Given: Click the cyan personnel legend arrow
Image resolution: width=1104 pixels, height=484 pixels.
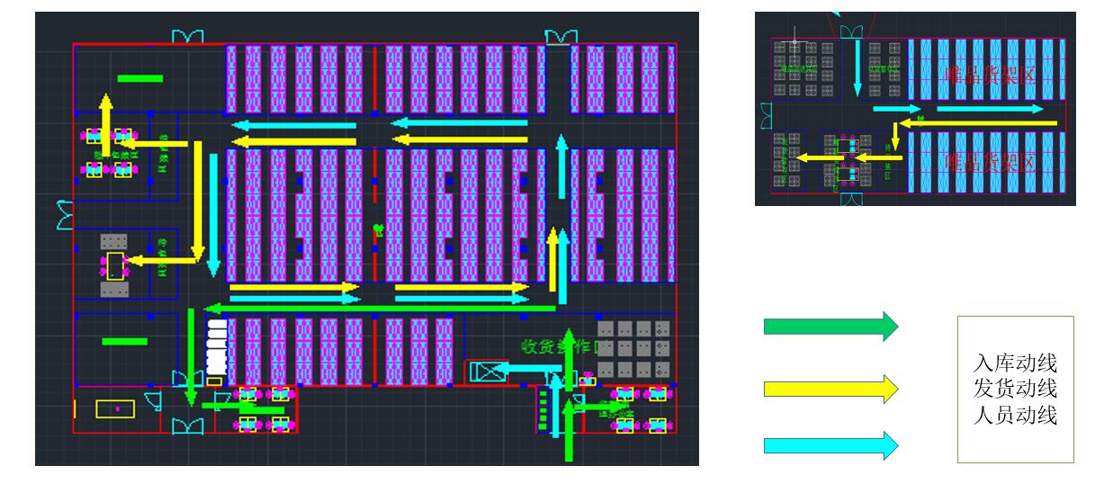Looking at the screenshot, I should coord(830,445).
